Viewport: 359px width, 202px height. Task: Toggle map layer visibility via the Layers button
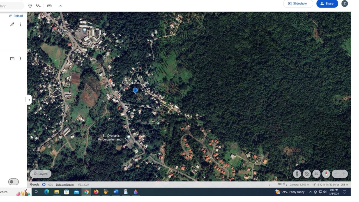click(40, 174)
